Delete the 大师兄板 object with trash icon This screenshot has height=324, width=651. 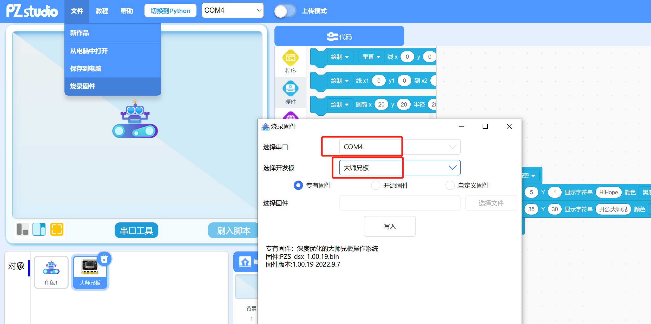pos(104,259)
